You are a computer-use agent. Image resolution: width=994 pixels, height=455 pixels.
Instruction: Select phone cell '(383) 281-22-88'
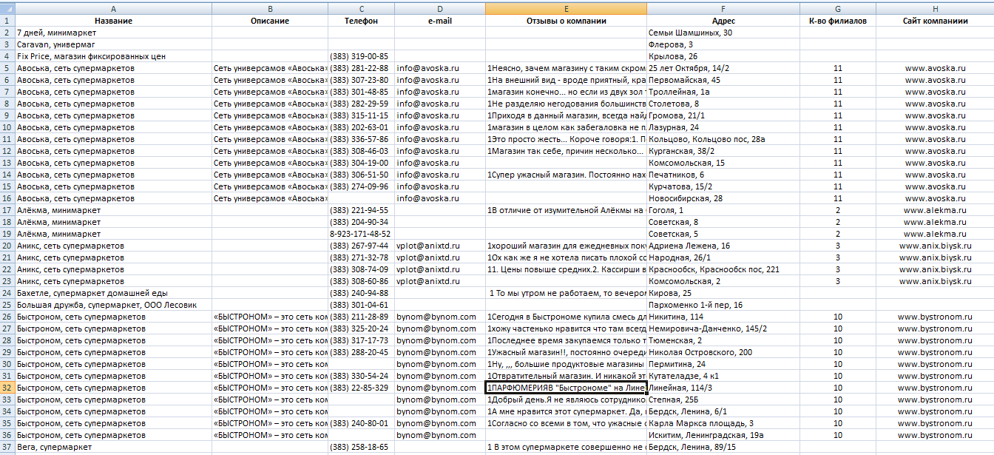[x=361, y=68]
